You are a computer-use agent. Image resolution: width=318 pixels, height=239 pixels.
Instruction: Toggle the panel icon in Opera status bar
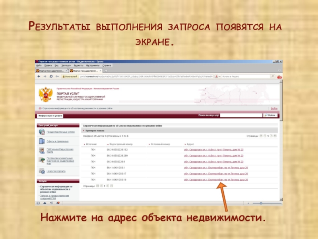[x=38, y=203]
